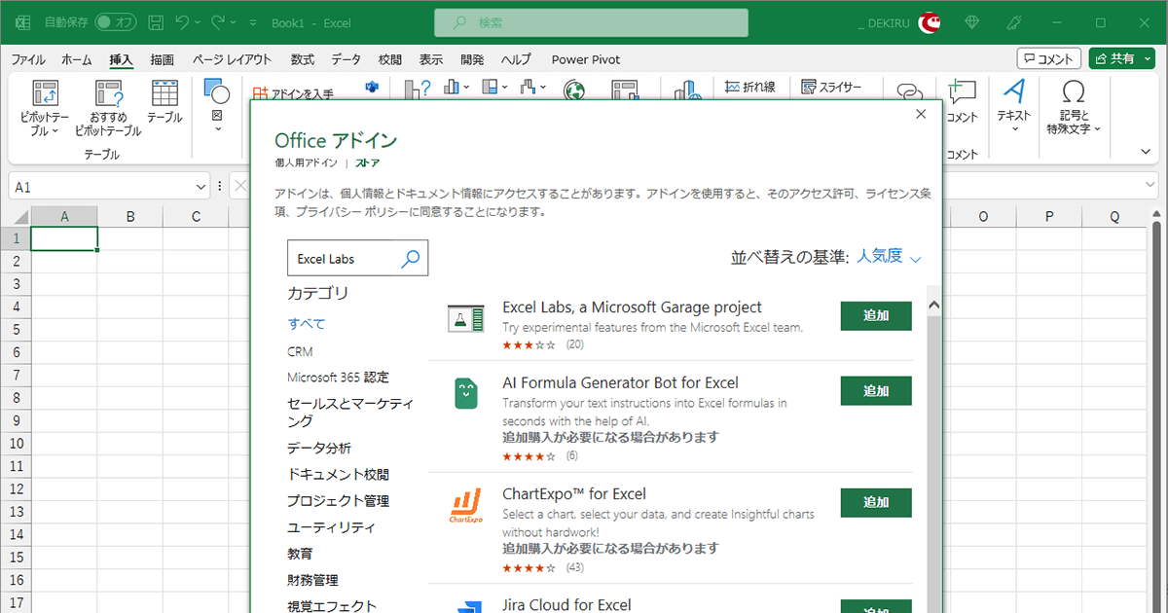The image size is (1168, 613).
Task: Open the Maps chart icon
Action: pyautogui.click(x=576, y=90)
